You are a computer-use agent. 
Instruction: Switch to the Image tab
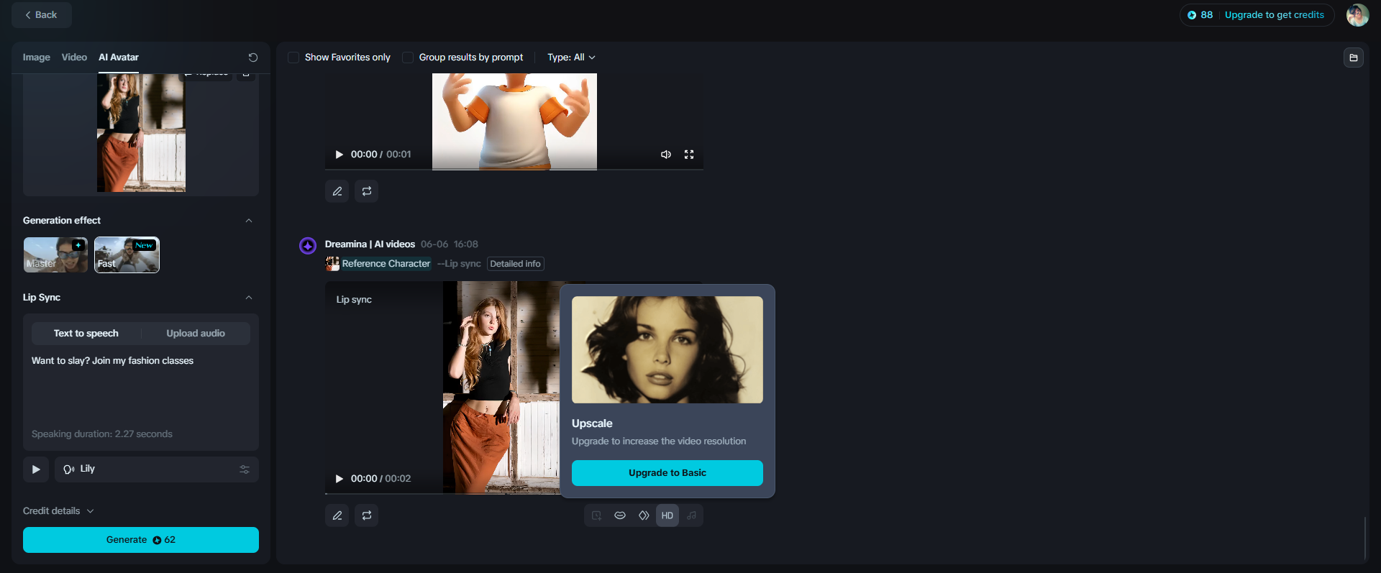click(x=36, y=58)
